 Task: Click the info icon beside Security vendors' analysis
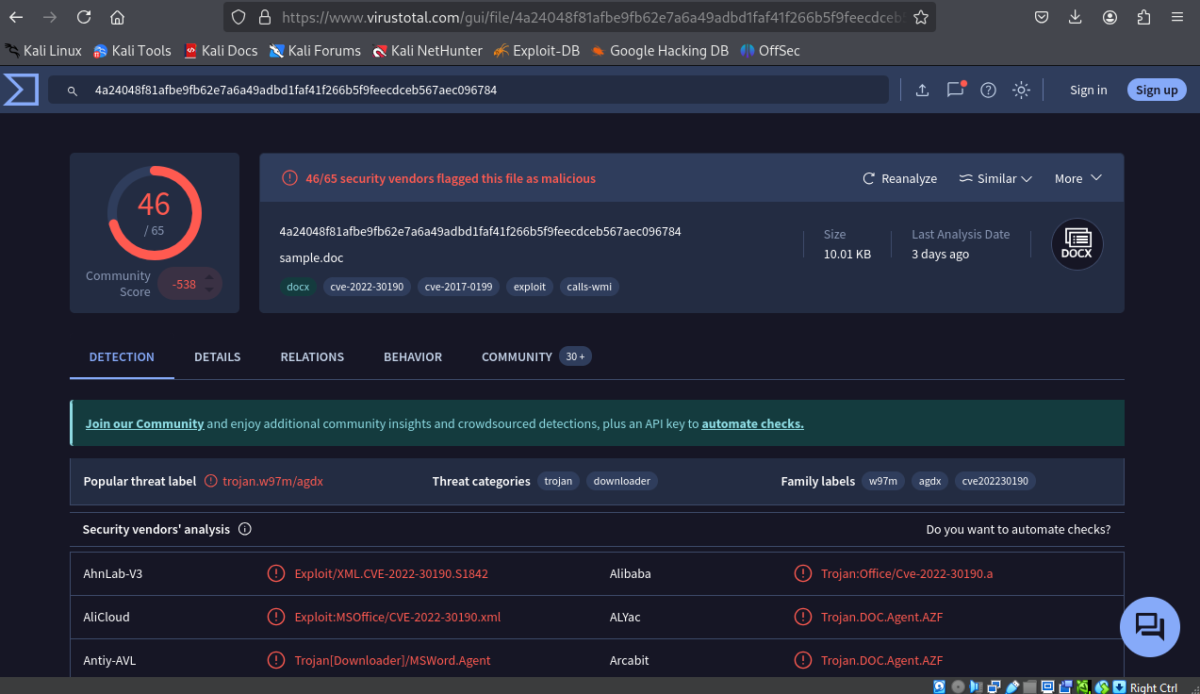(245, 529)
